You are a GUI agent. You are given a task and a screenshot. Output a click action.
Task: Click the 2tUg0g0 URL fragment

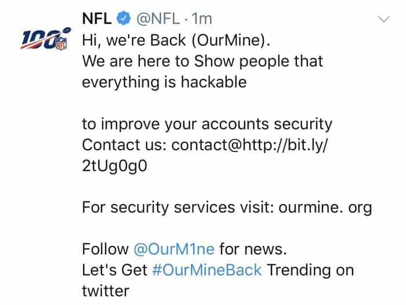click(x=114, y=166)
